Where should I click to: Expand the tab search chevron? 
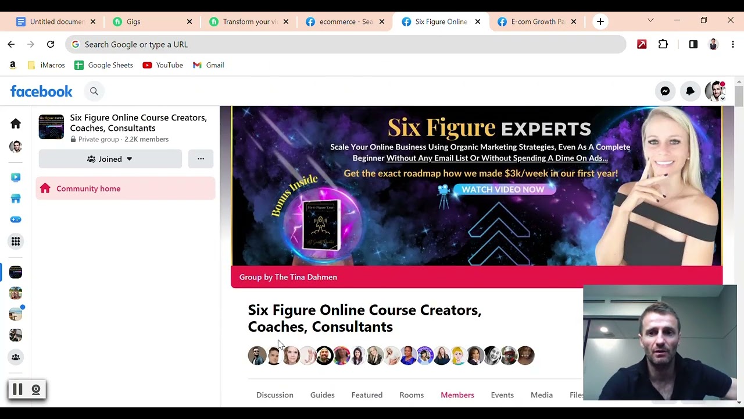click(x=650, y=20)
